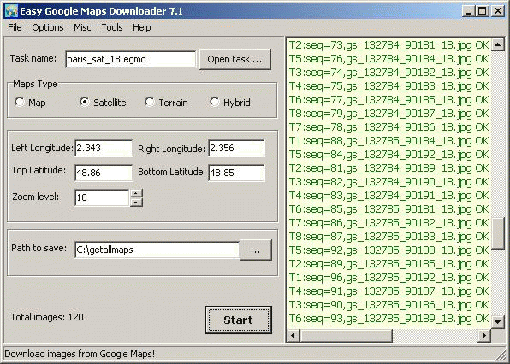Open the Tools menu
This screenshot has height=364, width=510.
[112, 27]
